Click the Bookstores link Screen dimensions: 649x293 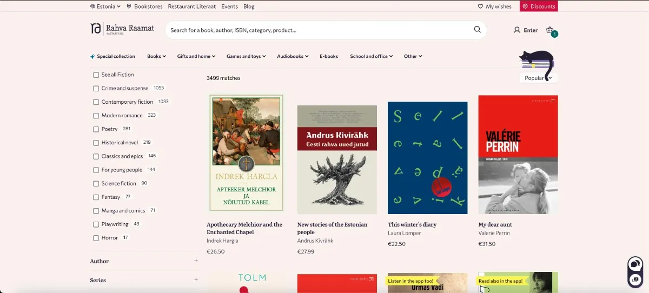click(149, 6)
